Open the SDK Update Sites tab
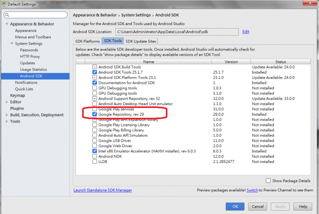 point(140,41)
